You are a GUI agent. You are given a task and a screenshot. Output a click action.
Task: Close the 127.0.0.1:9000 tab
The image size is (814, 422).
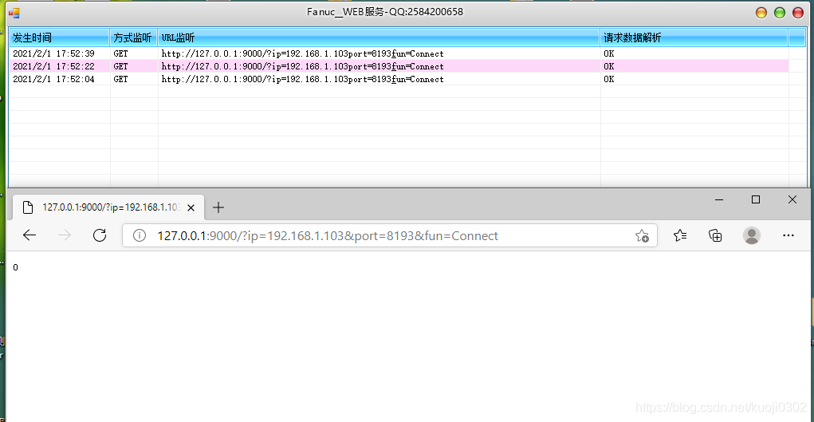191,207
